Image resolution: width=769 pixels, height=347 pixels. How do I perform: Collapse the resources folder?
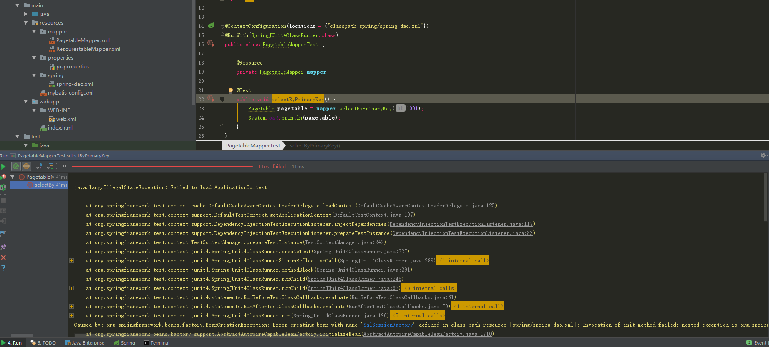(x=26, y=23)
